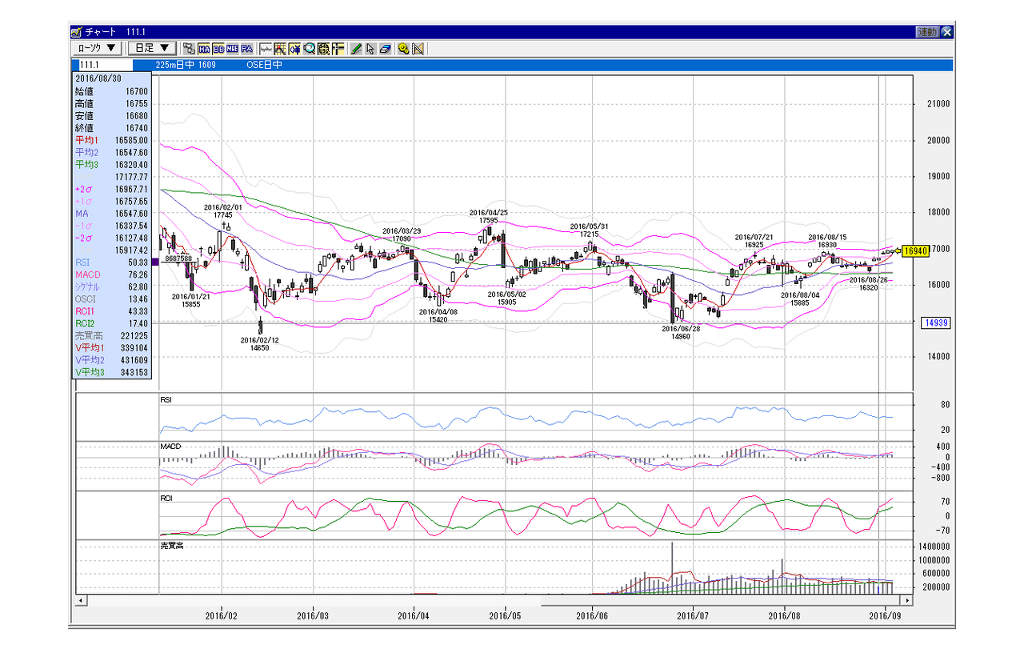1024x649 pixels.
Task: Open the 日足 timeframe dropdown
Action: point(152,49)
